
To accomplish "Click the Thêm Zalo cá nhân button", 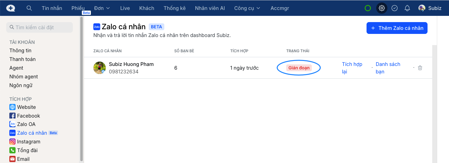I will [397, 28].
